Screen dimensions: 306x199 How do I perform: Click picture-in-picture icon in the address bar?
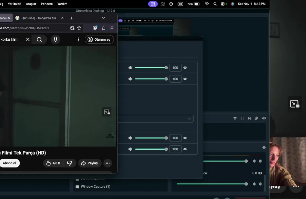pyautogui.click(x=72, y=28)
